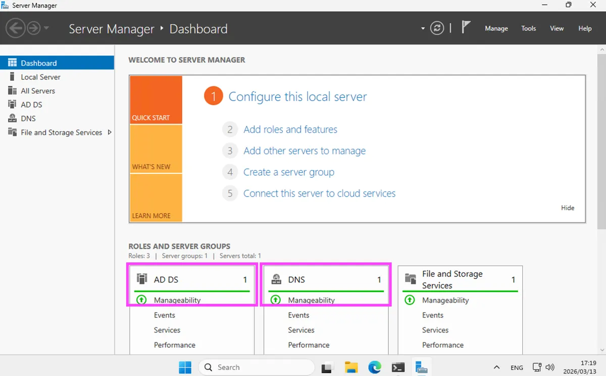This screenshot has height=376, width=606.
Task: Click the File and Storage Services tile icon
Action: coord(411,279)
